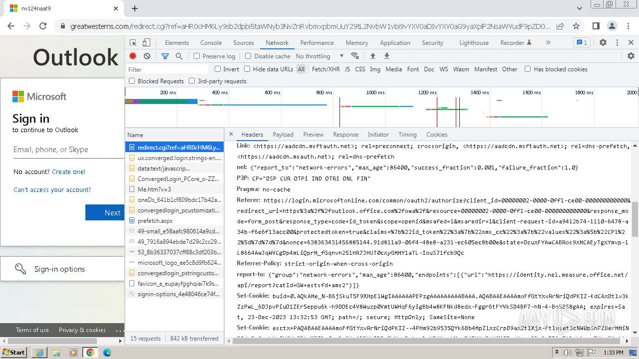Check the Blocked Requests option
Viewport: 639px width, 359px height.
132,81
